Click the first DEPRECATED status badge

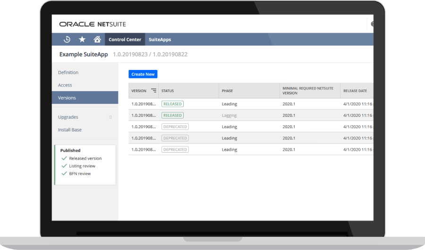[175, 127]
